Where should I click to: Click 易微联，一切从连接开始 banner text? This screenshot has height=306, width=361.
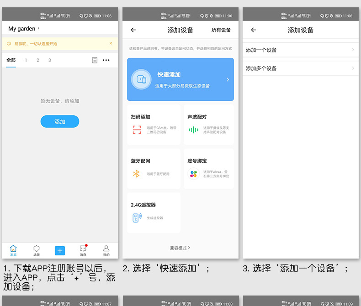[36, 44]
